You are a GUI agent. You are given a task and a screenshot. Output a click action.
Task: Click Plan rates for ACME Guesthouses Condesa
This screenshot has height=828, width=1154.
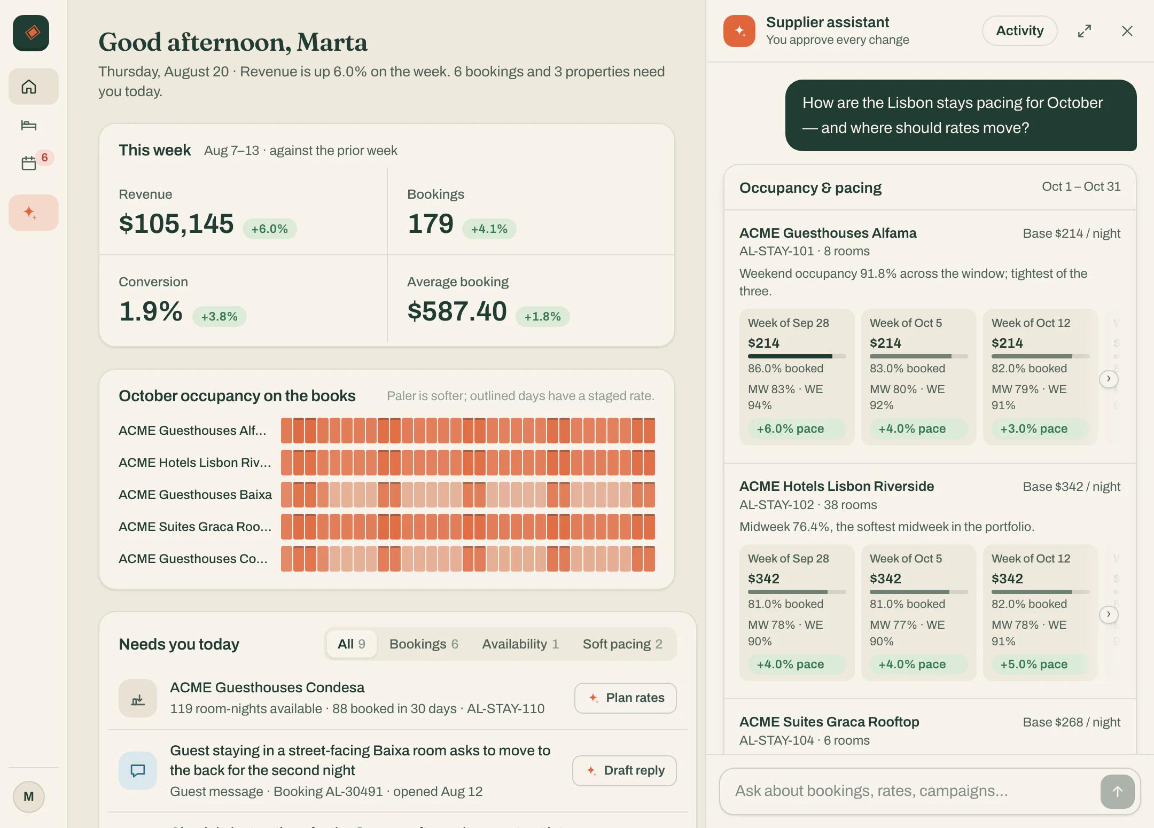click(626, 698)
